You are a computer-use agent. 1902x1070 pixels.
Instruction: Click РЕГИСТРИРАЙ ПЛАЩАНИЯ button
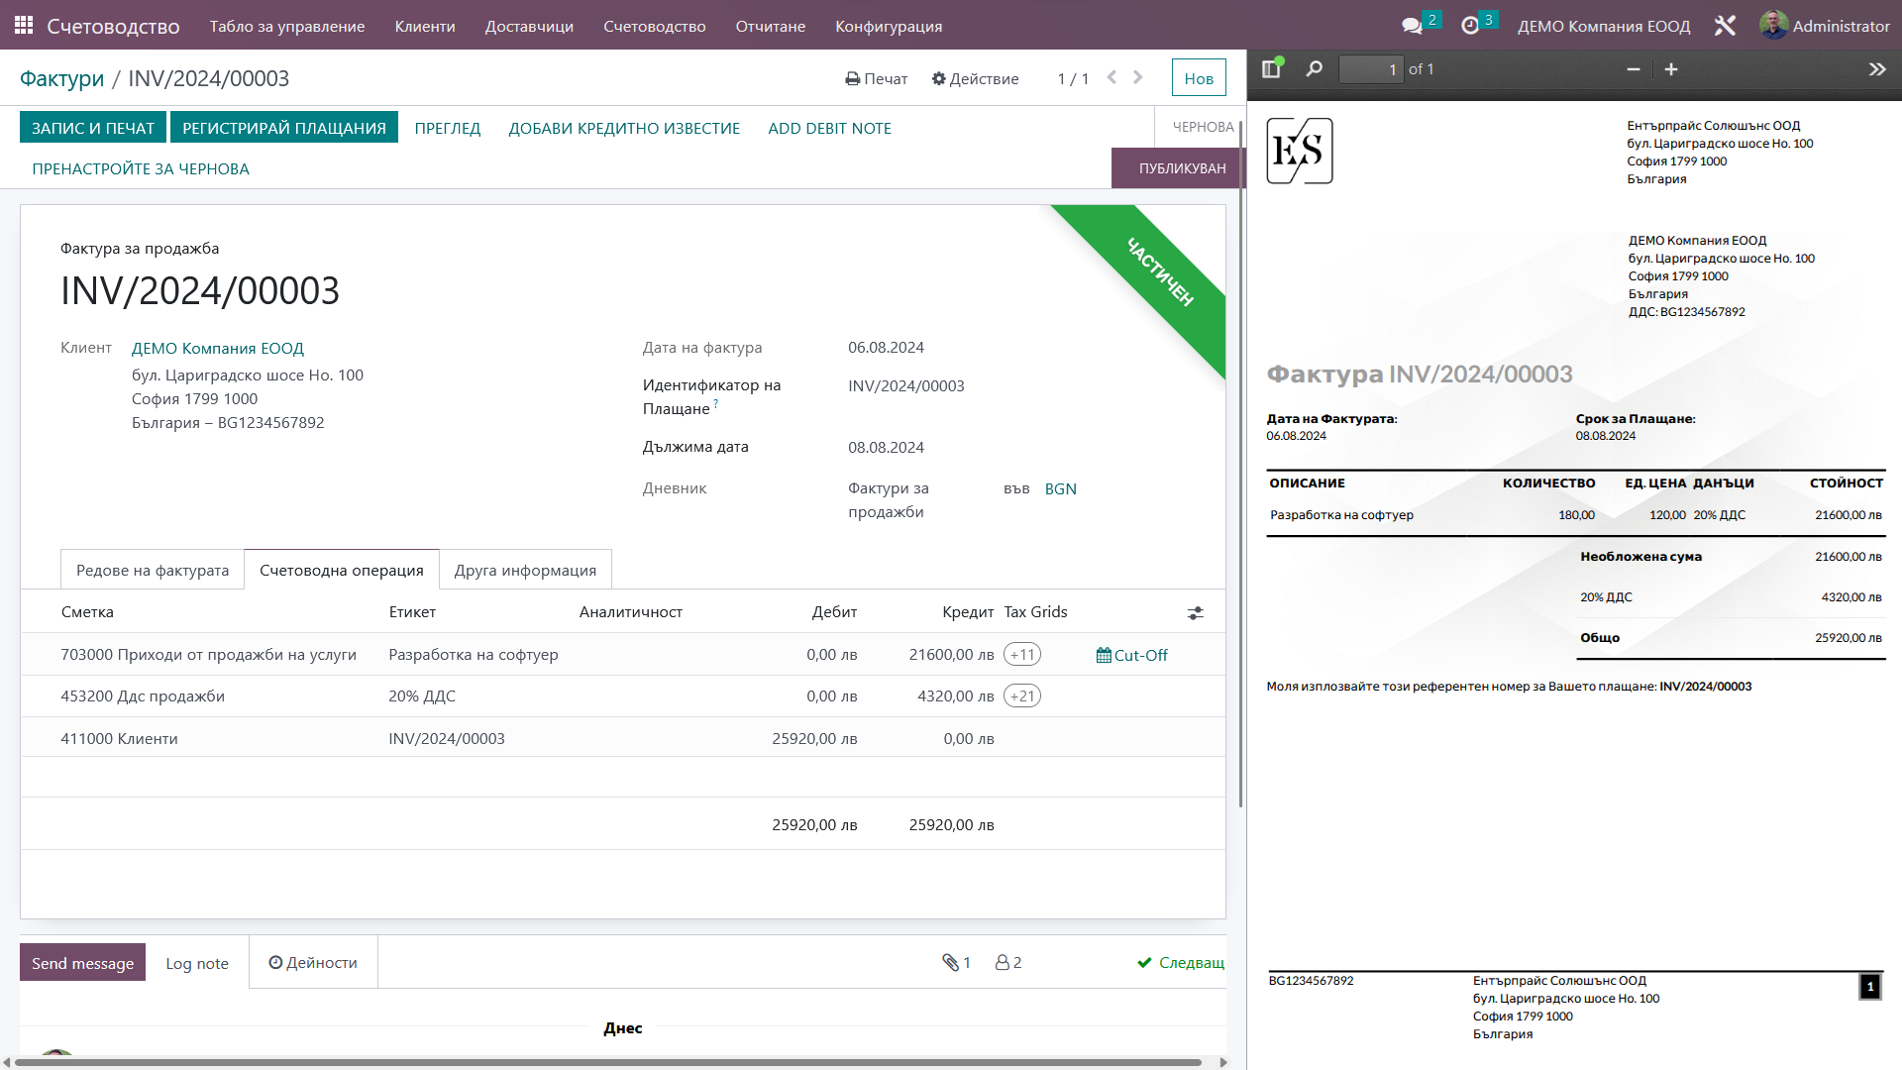(x=284, y=128)
